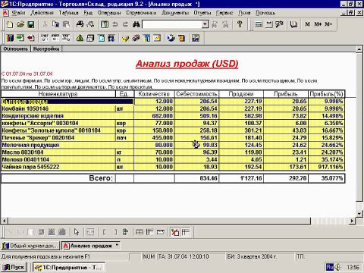Click the horizontal scrollbar left arrow
The height and width of the screenshot is (273, 364).
[x=4, y=221]
